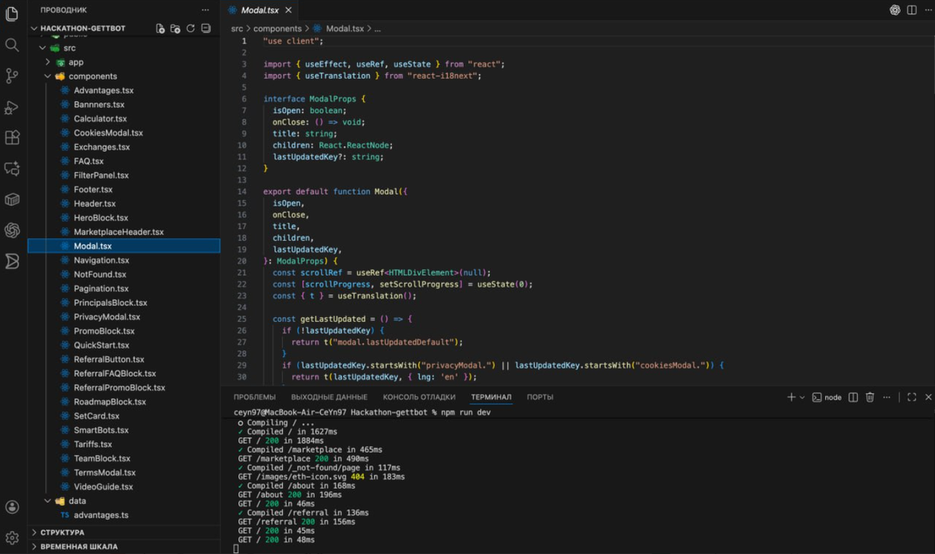Refresh the explorer tree
The image size is (935, 554).
pyautogui.click(x=190, y=28)
